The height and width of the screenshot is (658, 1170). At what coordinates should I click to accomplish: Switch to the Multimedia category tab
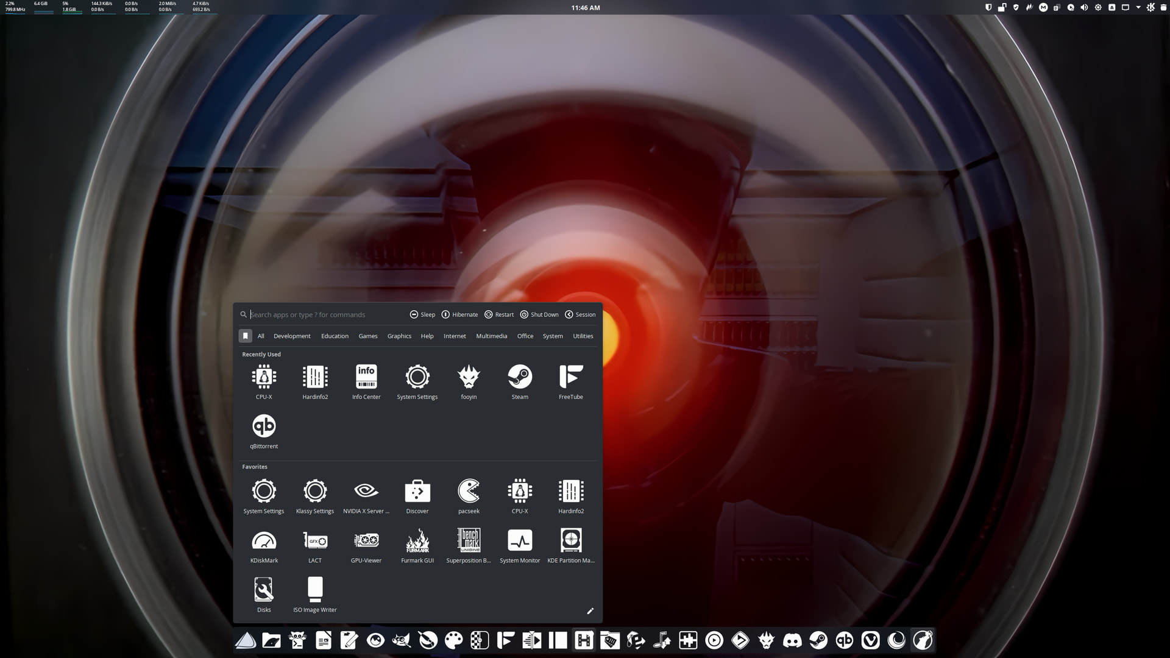point(491,336)
